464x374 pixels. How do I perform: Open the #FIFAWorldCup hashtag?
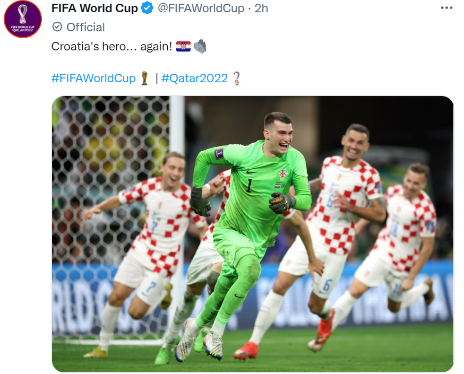[x=93, y=79]
